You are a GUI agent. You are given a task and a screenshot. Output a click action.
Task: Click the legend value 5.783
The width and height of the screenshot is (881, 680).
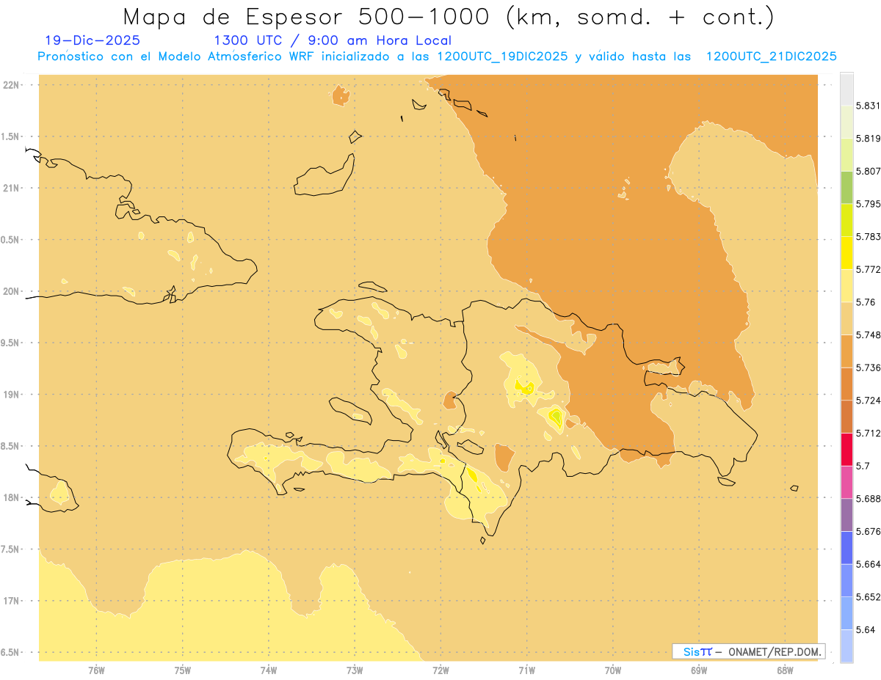[868, 236]
